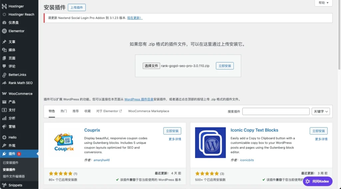The height and width of the screenshot is (189, 341).
Task: Click the 插件 plugin plug icon
Action: point(4,154)
